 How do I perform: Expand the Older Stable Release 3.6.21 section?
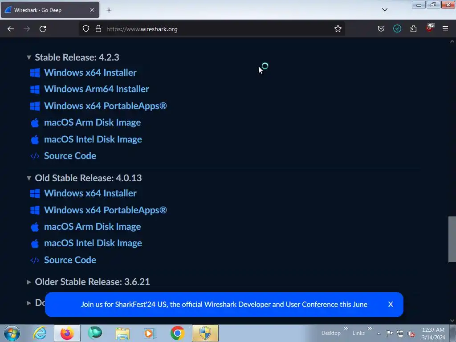(29, 282)
